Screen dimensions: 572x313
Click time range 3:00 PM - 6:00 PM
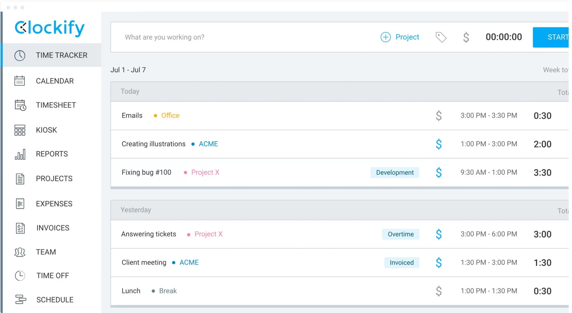pos(489,234)
